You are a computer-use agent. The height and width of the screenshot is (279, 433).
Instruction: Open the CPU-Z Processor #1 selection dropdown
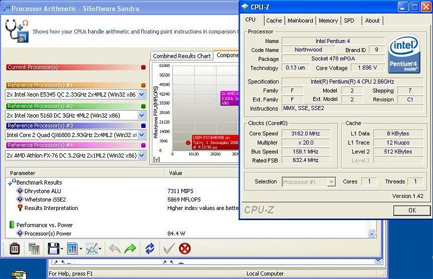tap(331, 182)
